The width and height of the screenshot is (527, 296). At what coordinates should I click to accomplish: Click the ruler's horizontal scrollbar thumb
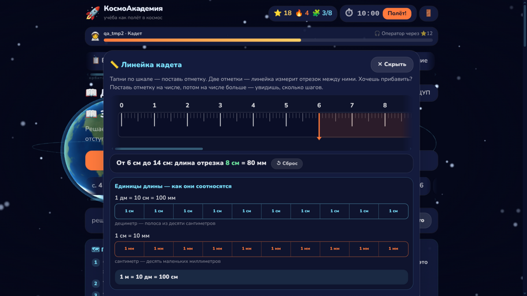pos(159,149)
